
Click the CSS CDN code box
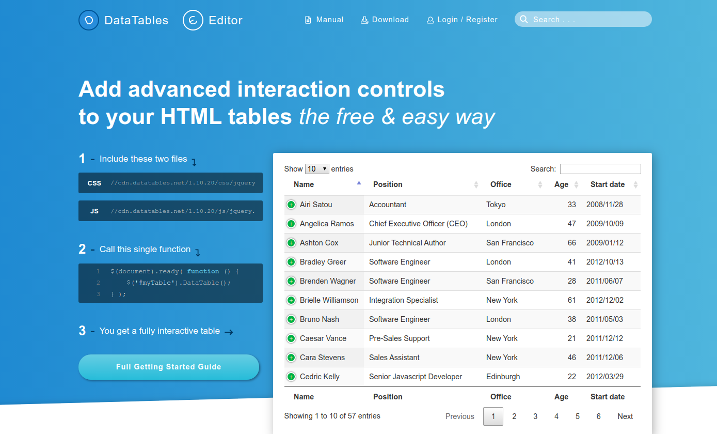(x=170, y=183)
